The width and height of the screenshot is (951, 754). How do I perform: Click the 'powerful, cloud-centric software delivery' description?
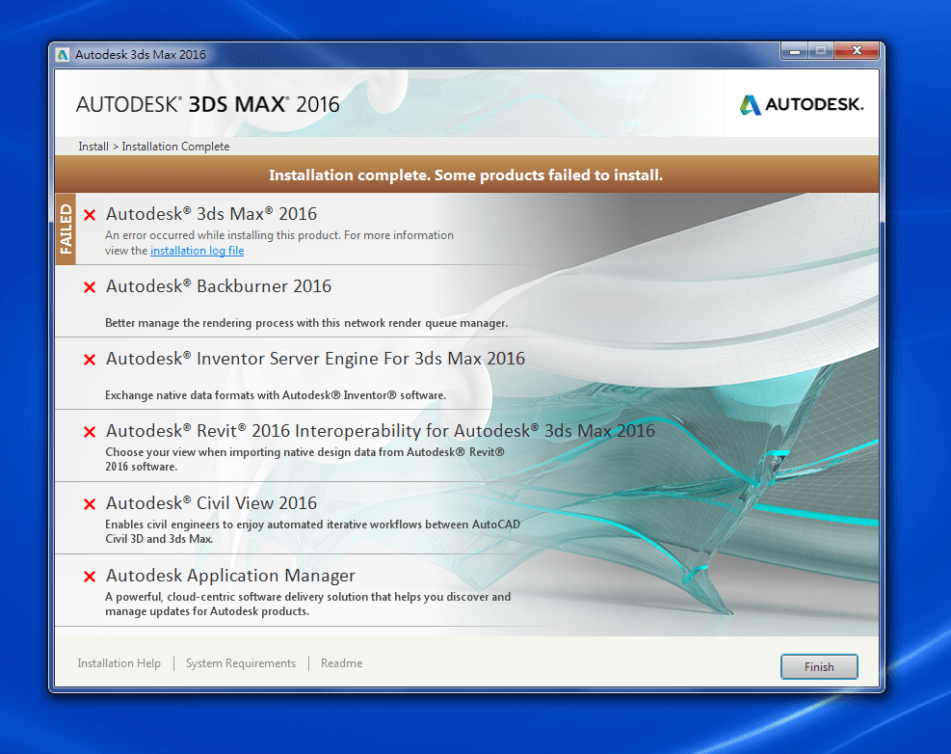307,604
